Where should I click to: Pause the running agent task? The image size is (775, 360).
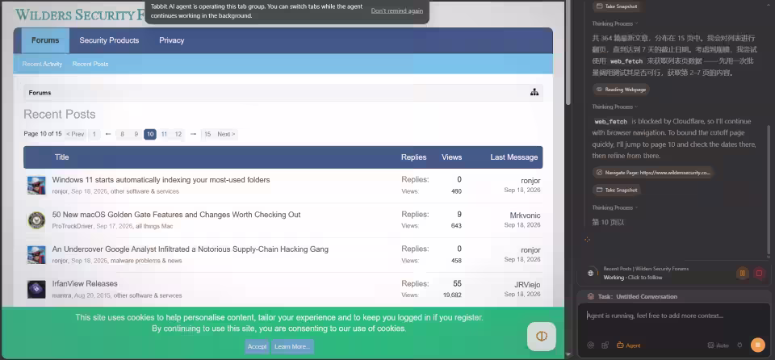click(x=742, y=273)
